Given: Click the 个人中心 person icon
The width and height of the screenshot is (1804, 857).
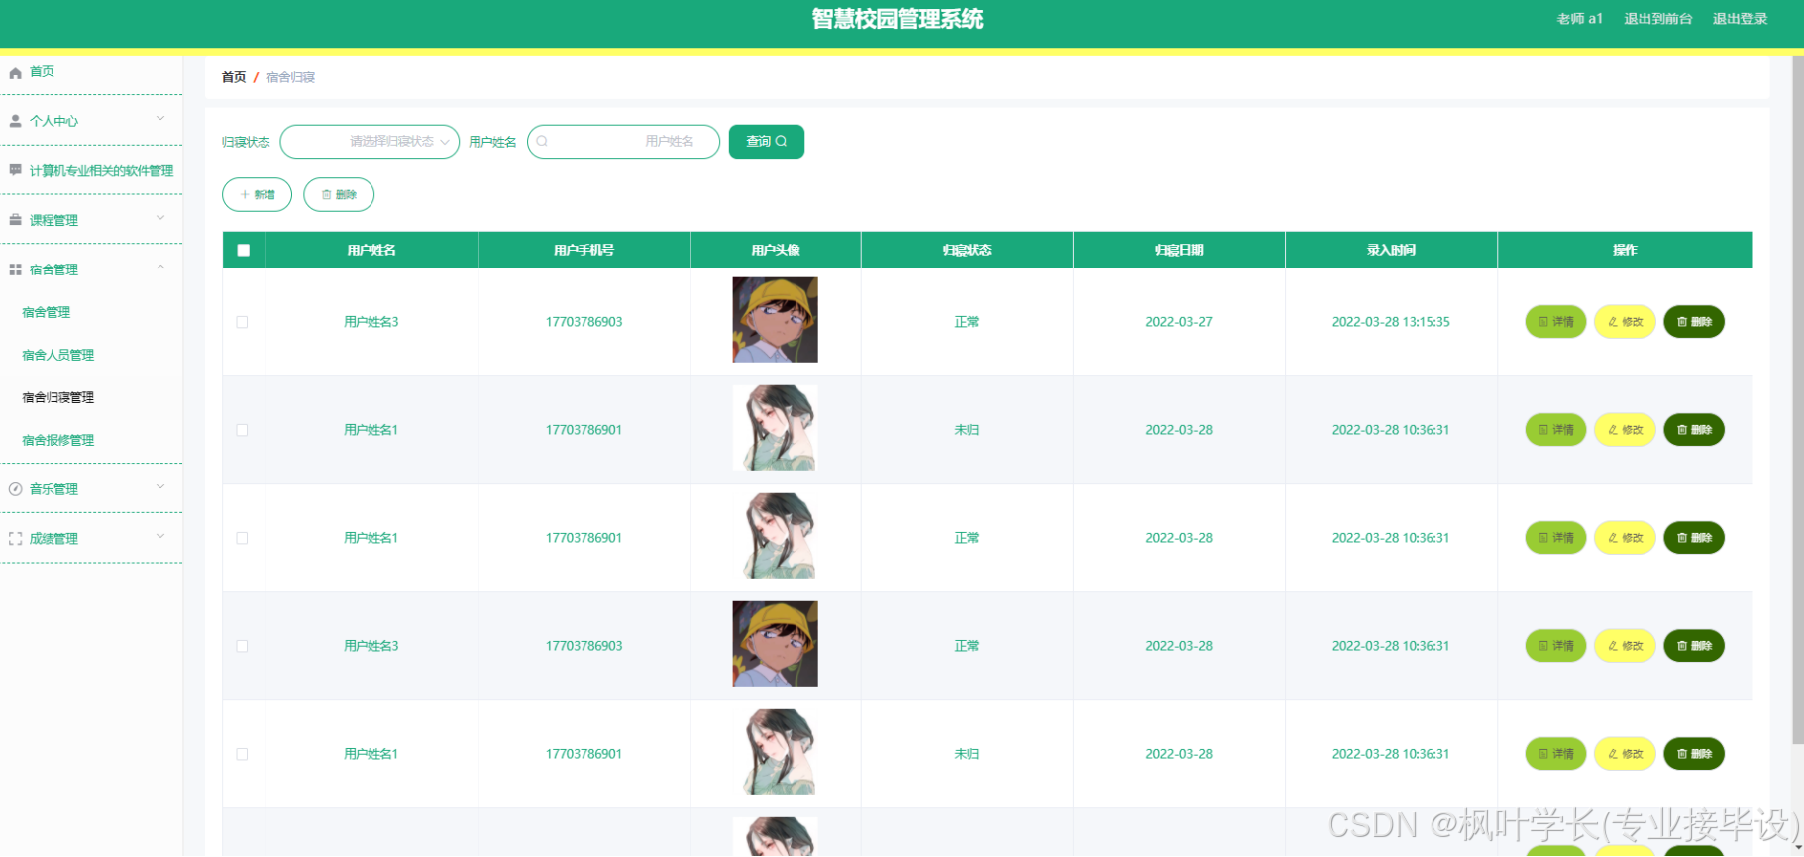Looking at the screenshot, I should click(15, 121).
